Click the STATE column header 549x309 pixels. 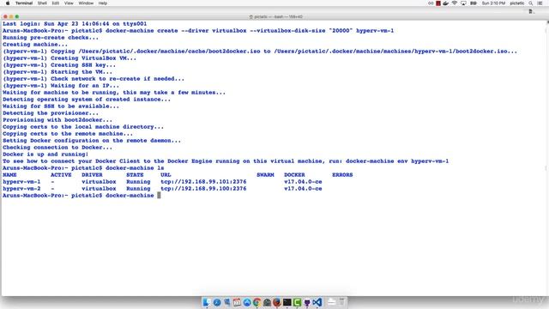pyautogui.click(x=135, y=175)
